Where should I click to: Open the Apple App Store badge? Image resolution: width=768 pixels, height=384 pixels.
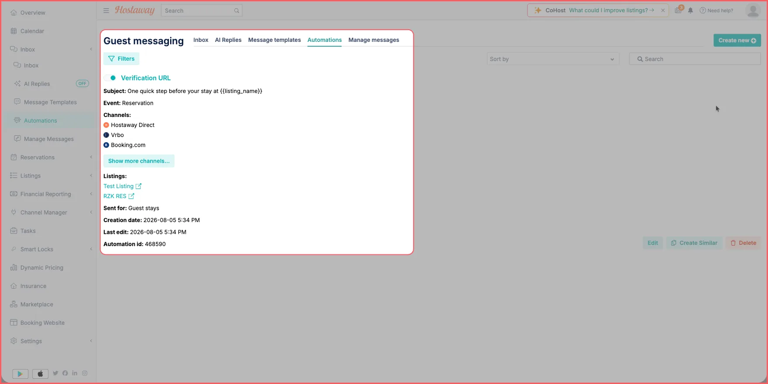(x=40, y=374)
